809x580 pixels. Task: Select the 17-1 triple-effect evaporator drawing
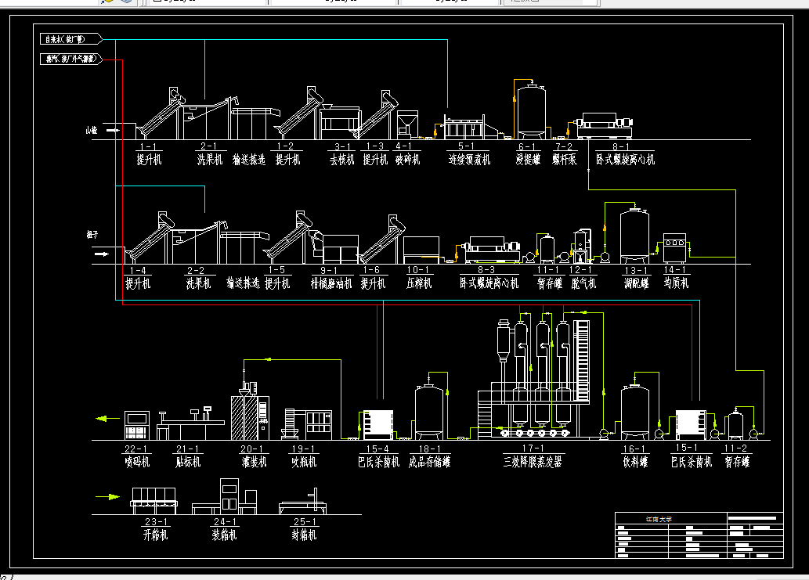coord(534,377)
